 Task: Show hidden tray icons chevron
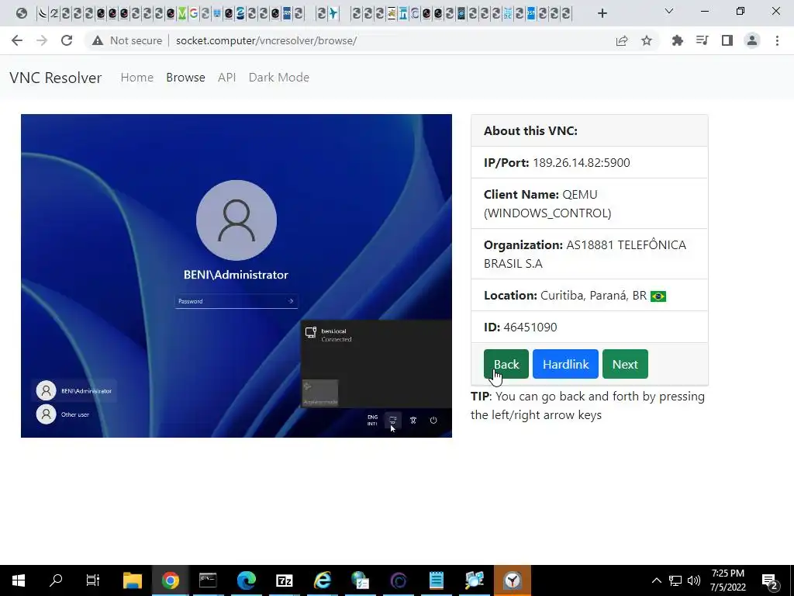click(x=656, y=580)
